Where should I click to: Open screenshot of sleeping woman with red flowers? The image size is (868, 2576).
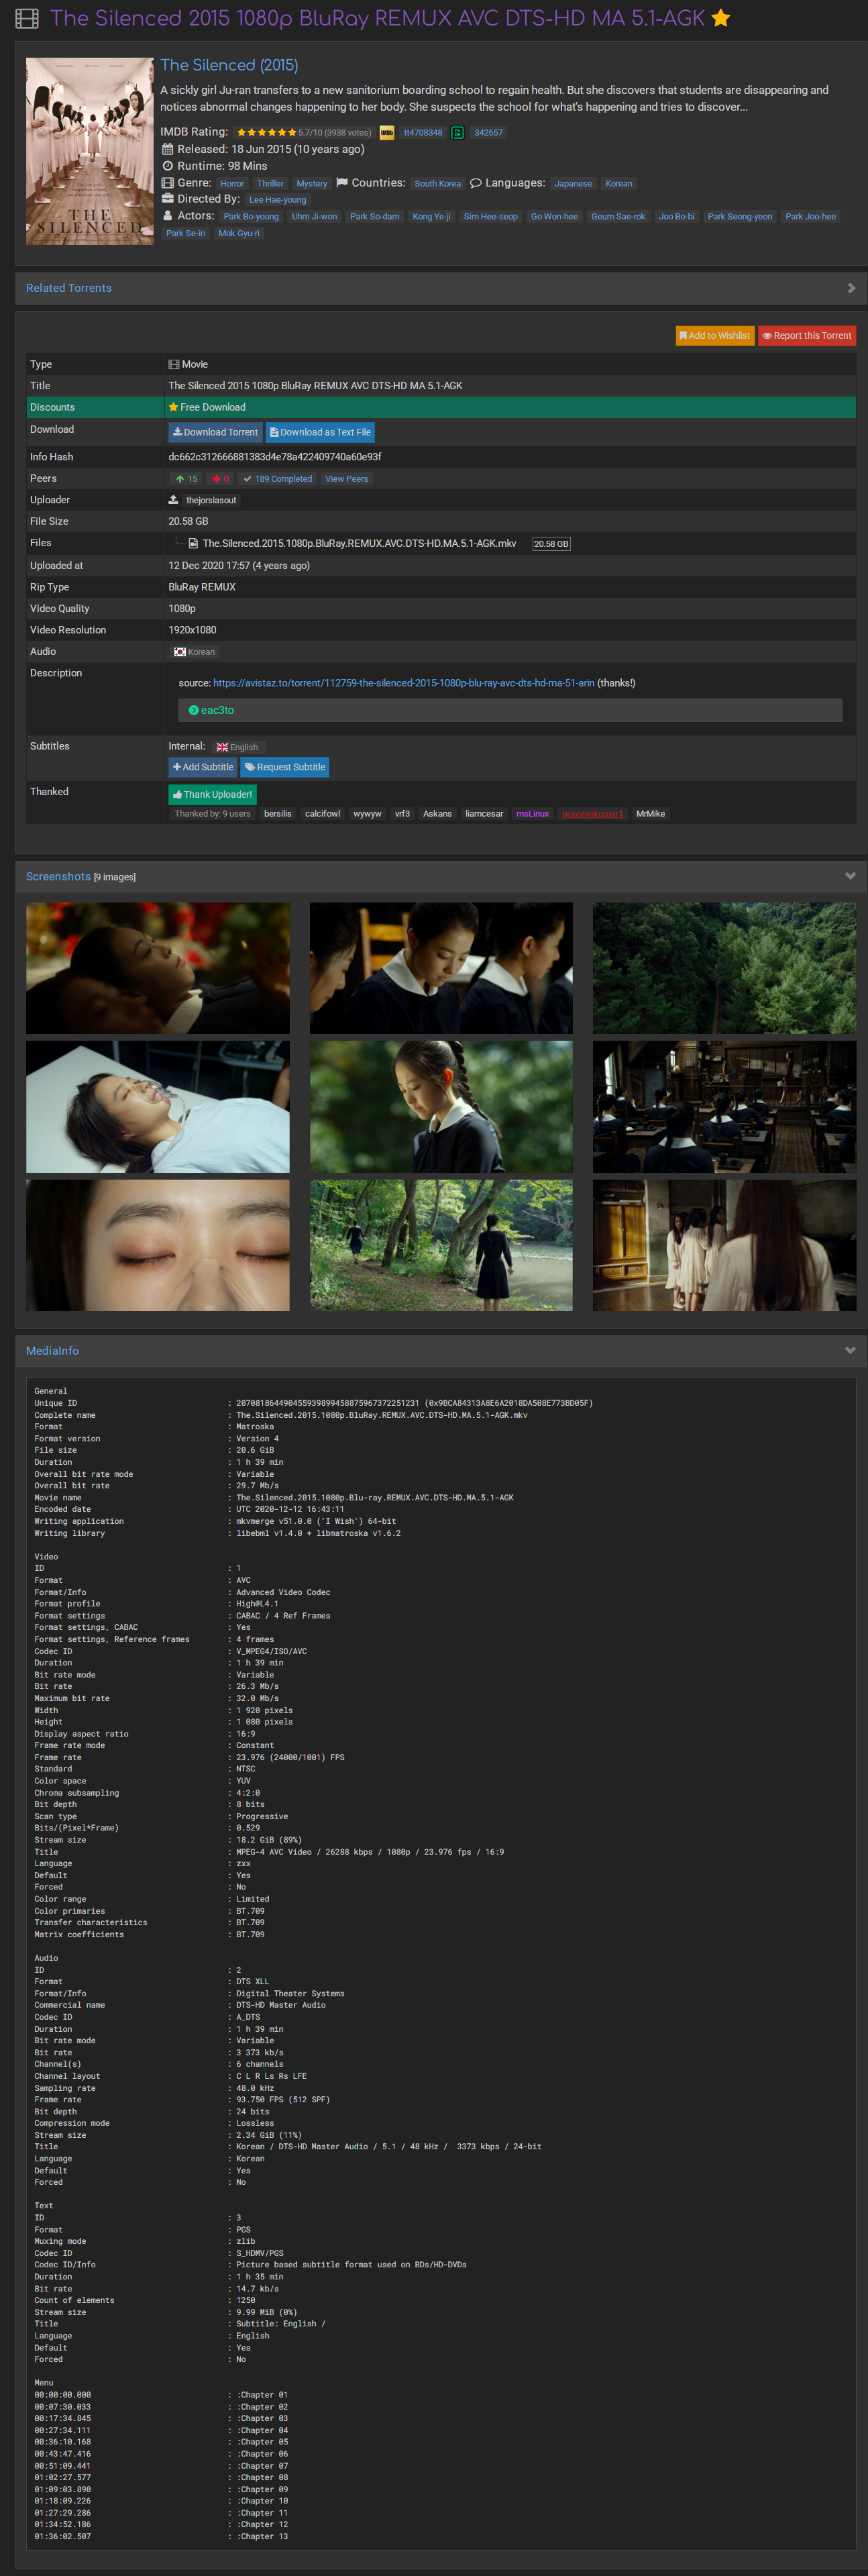pyautogui.click(x=158, y=968)
